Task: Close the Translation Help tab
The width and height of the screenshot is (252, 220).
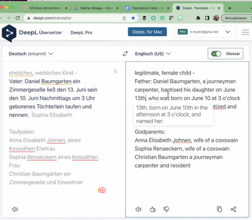Action: (168, 8)
